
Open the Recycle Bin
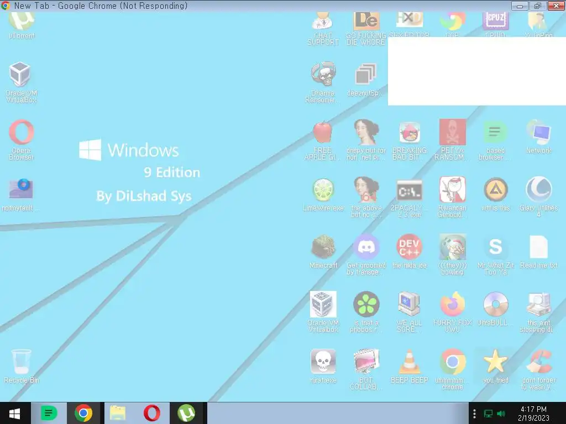tap(21, 367)
